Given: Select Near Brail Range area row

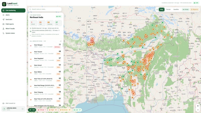Looking at the screenshot, I should (x=45, y=86).
